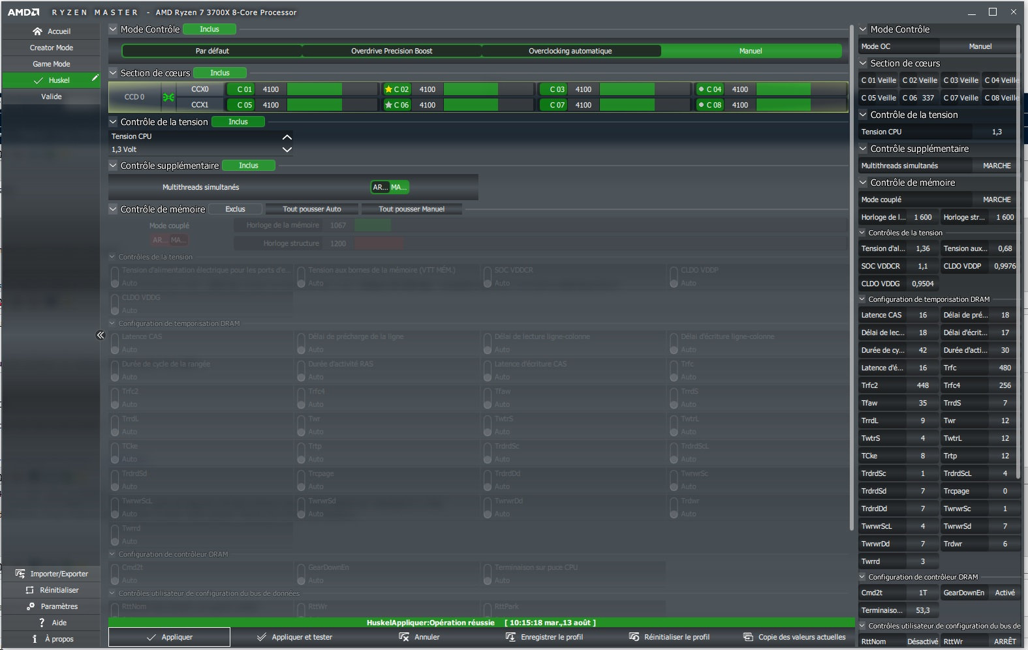Toggle the Inclus switch for Section de cœurs

220,73
